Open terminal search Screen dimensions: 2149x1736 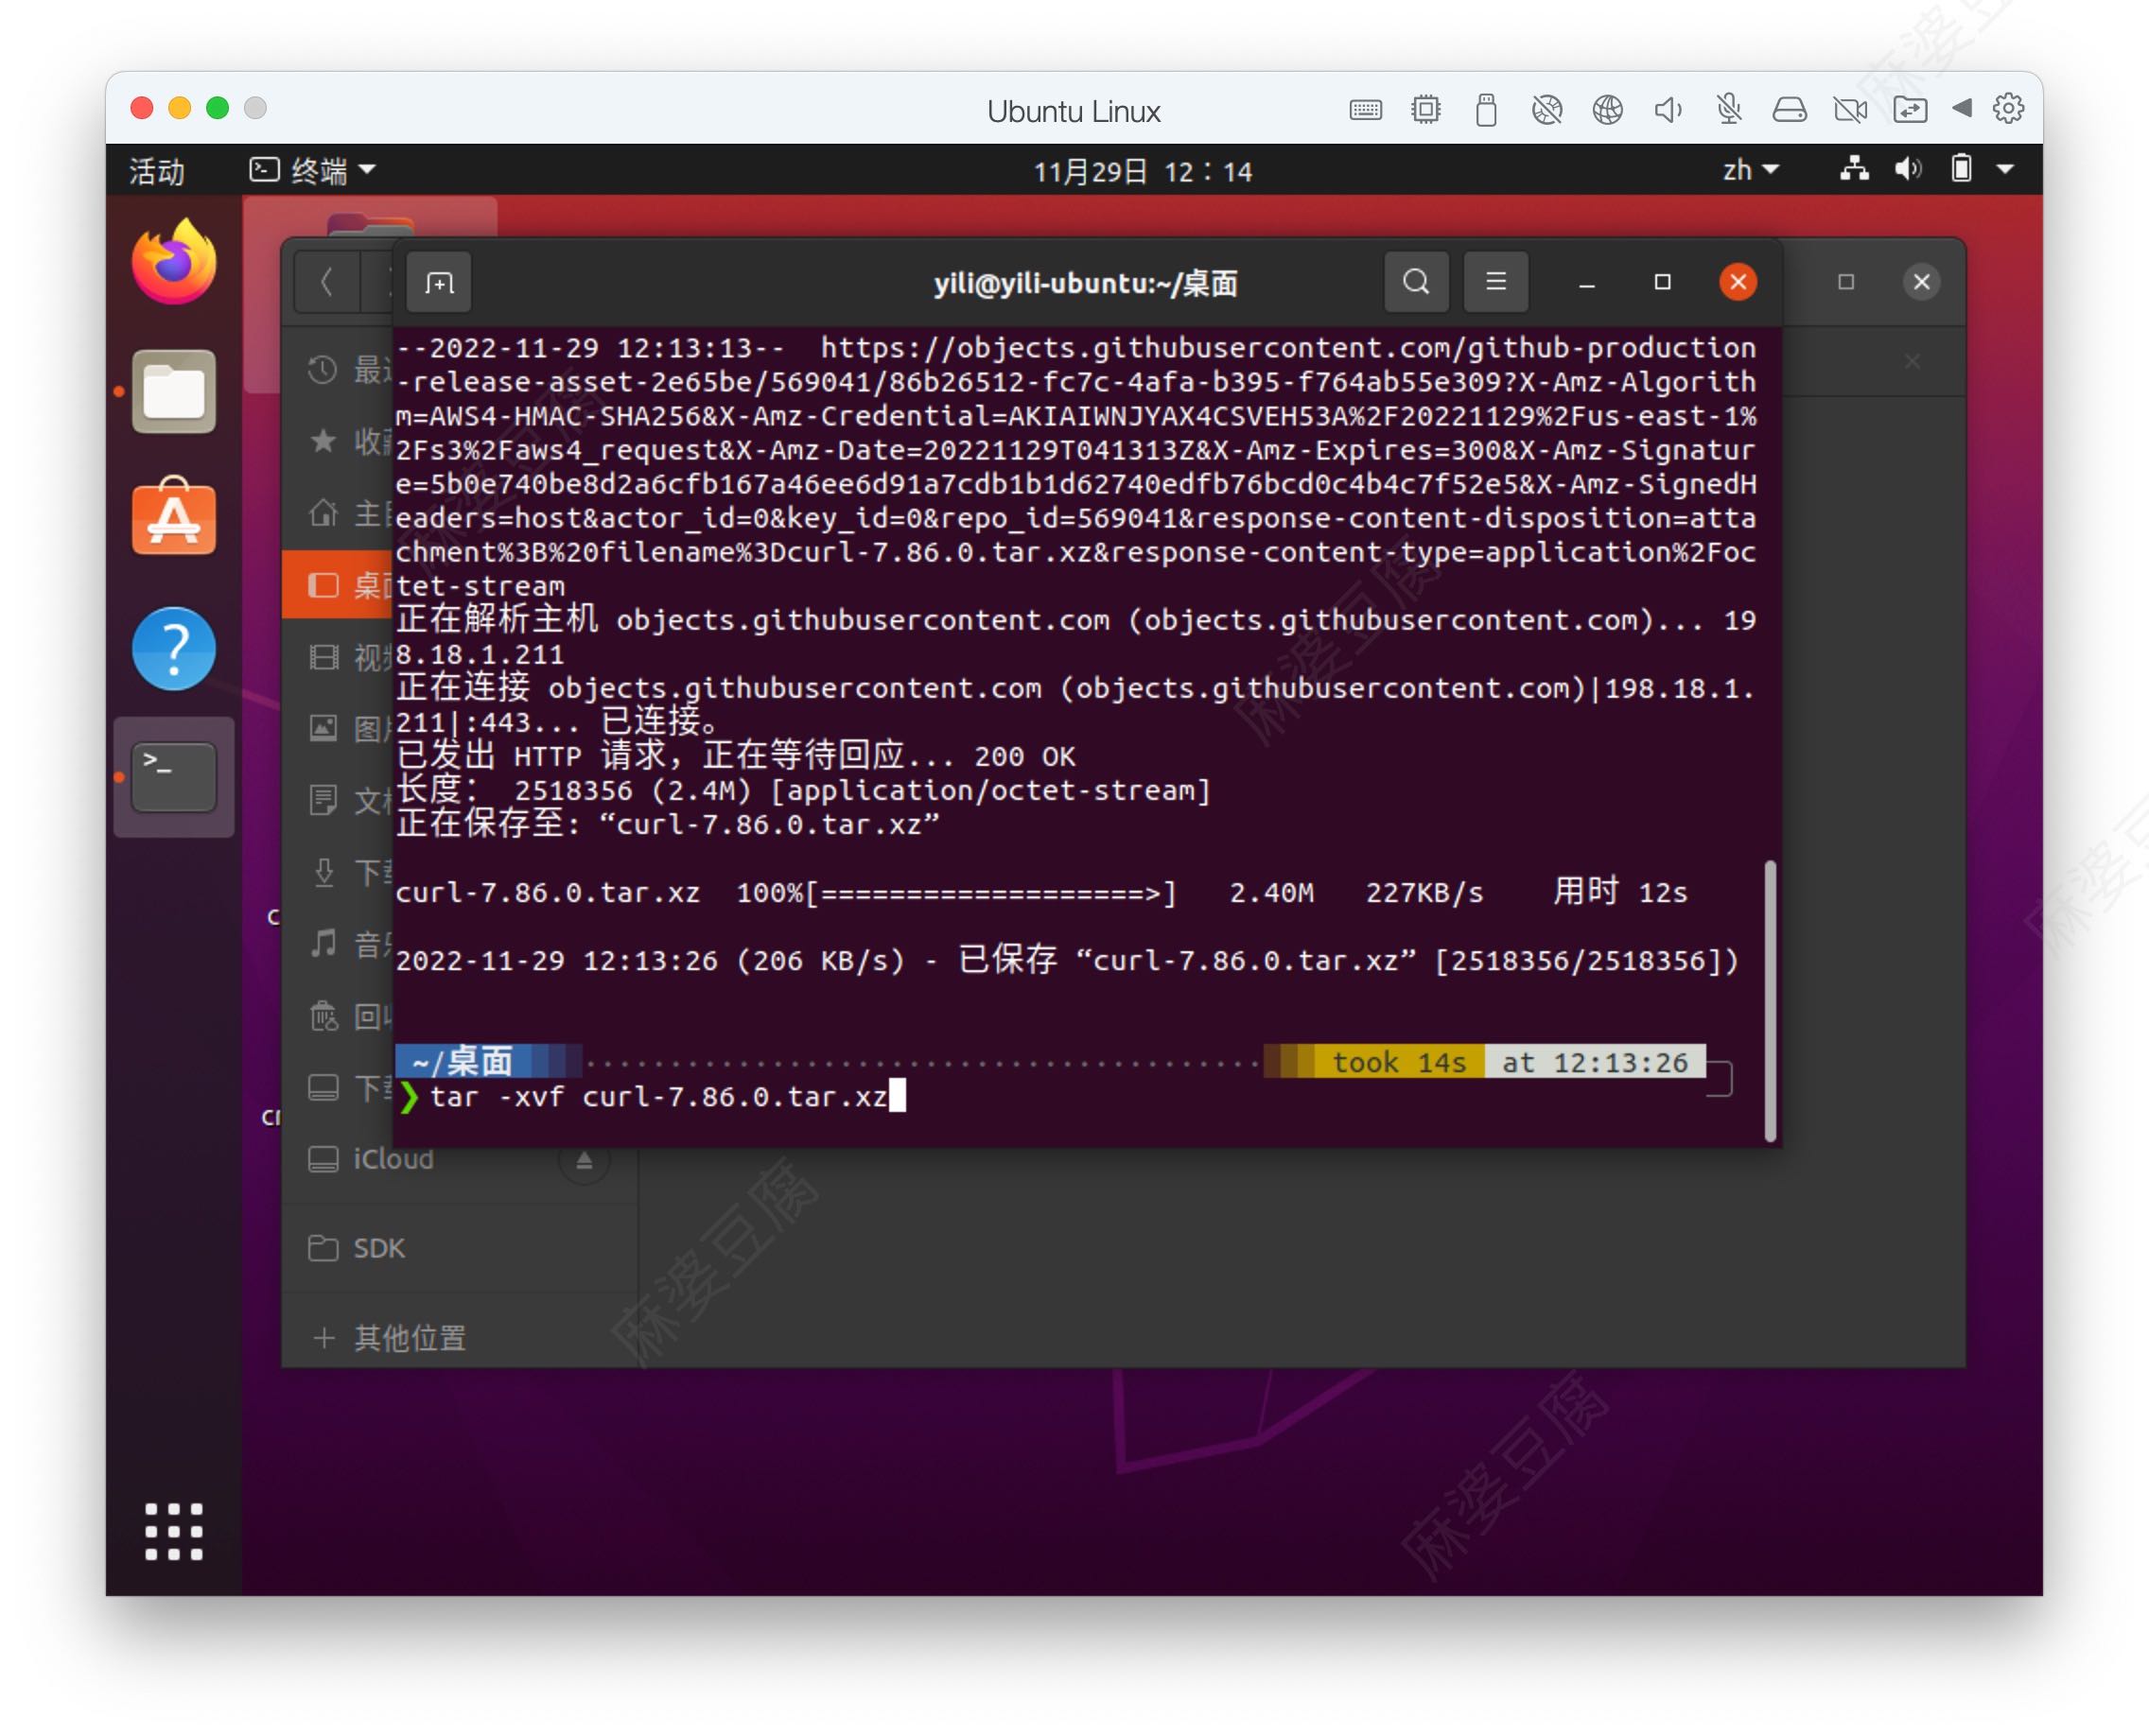[1416, 283]
